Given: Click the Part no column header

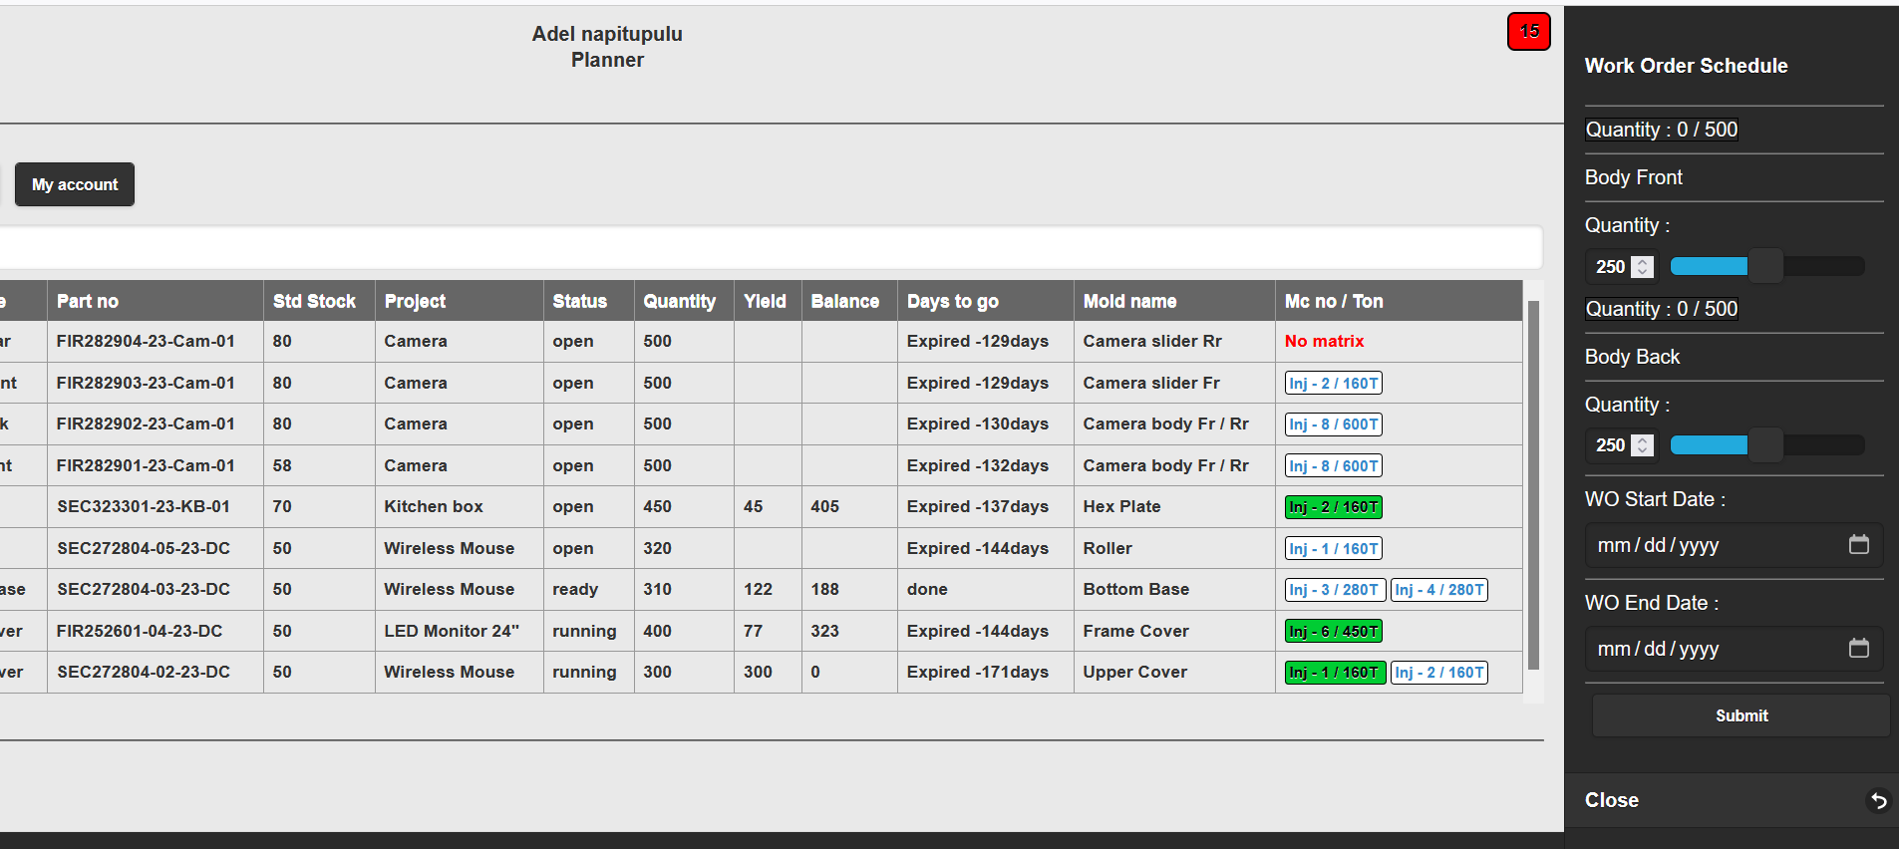Looking at the screenshot, I should pyautogui.click(x=88, y=301).
